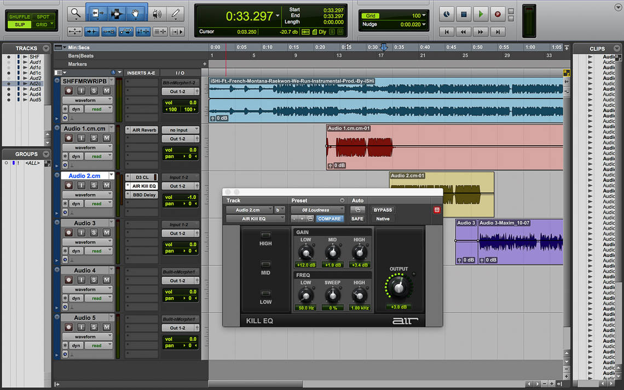Click Go to End transport button
Viewport: 624px width, 390px height.
[498, 32]
